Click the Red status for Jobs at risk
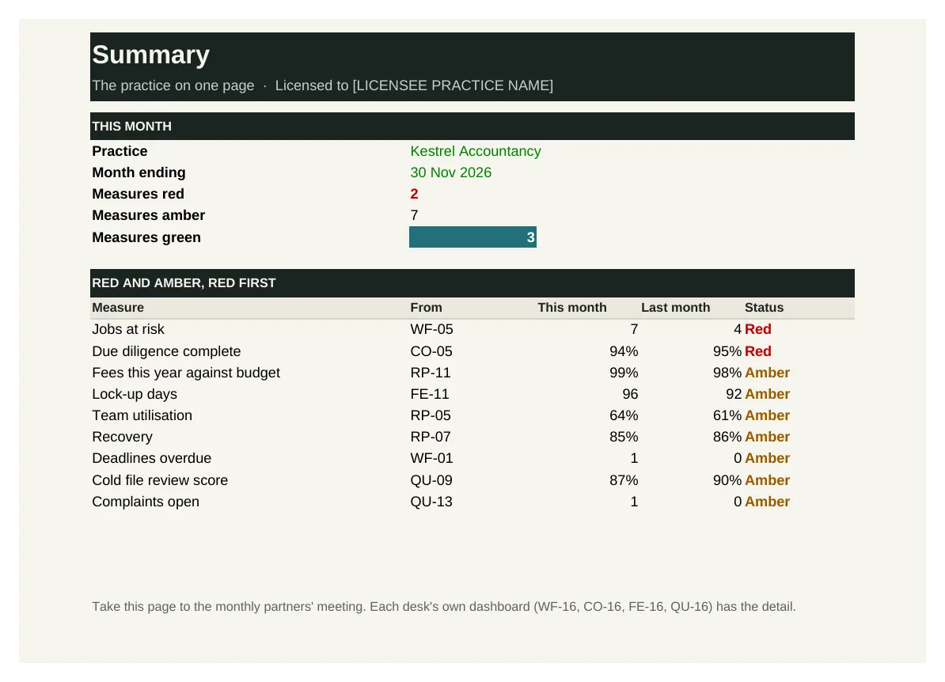The image size is (945, 682). (x=758, y=330)
